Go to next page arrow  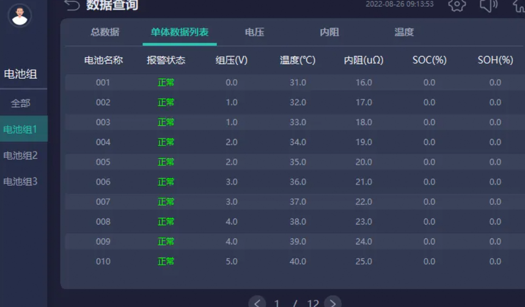pyautogui.click(x=333, y=302)
